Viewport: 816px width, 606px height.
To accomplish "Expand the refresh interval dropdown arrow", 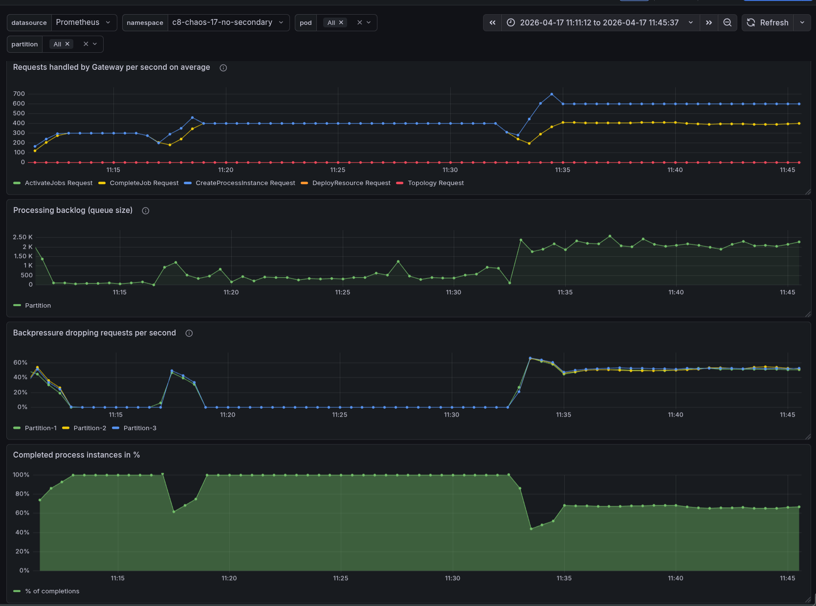I will [802, 22].
